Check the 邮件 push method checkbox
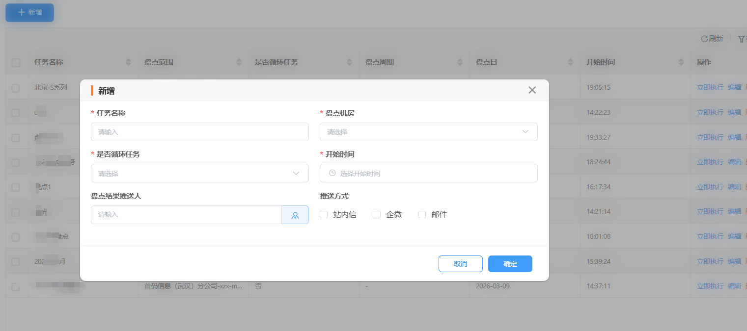747x331 pixels. coord(422,214)
